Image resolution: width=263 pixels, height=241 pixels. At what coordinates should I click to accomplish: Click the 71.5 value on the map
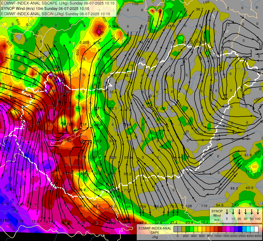[x=128, y=190]
